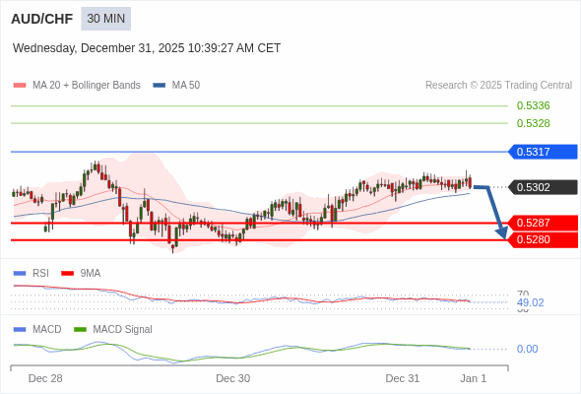The width and height of the screenshot is (581, 394).
Task: Click the MACD value 0.00
Action: click(527, 349)
